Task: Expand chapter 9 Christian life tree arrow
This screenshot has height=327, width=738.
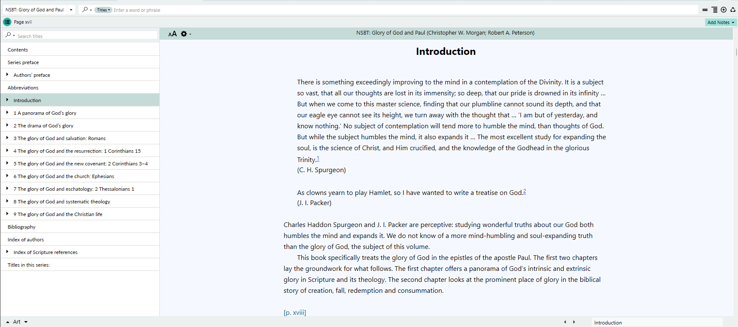Action: [7, 214]
